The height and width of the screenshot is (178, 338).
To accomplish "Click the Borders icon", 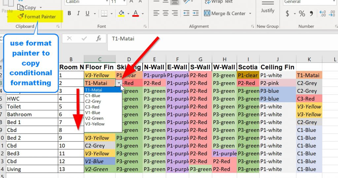I will tap(104, 13).
